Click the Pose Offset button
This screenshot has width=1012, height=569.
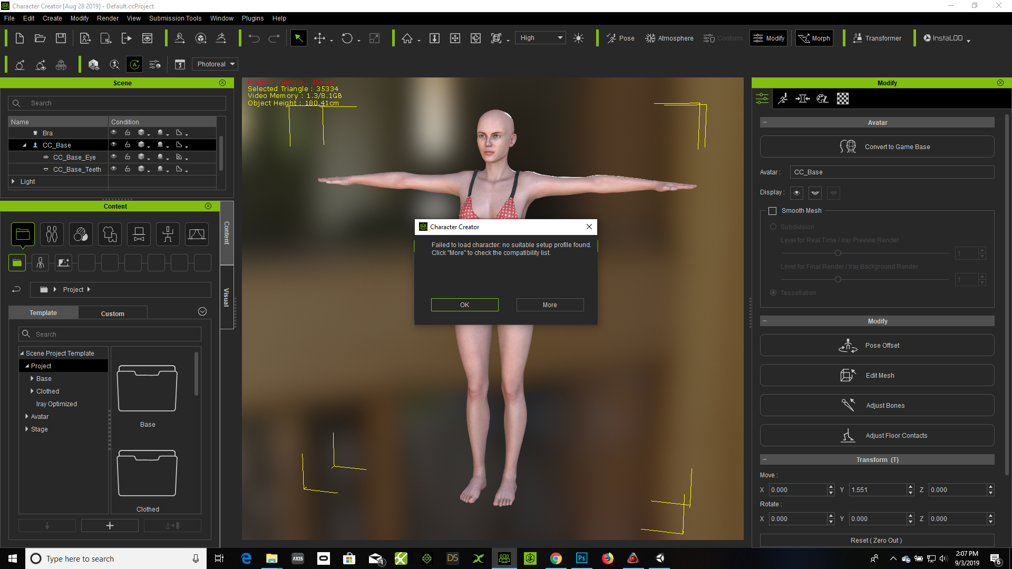click(x=877, y=346)
